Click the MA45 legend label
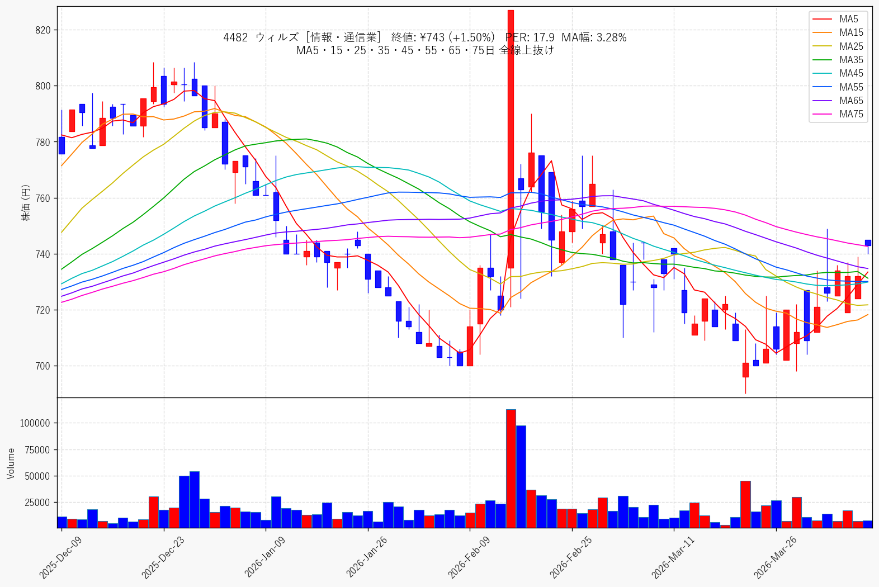Viewport: 879px width, 587px height. (851, 73)
